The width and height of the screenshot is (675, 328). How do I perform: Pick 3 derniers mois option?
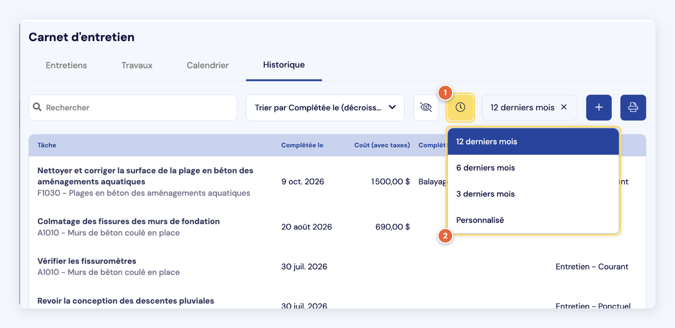[x=533, y=194]
